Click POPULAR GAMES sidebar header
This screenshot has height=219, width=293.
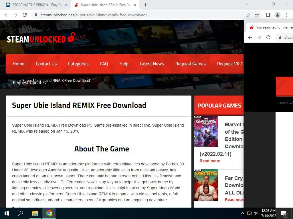tap(219, 106)
